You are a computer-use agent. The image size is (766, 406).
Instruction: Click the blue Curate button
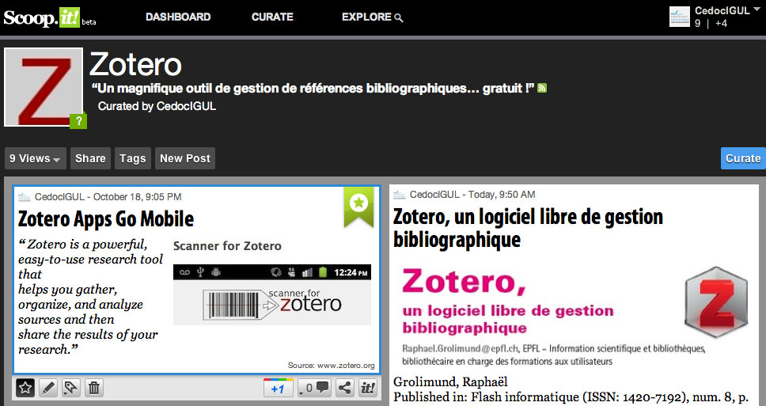pyautogui.click(x=743, y=158)
